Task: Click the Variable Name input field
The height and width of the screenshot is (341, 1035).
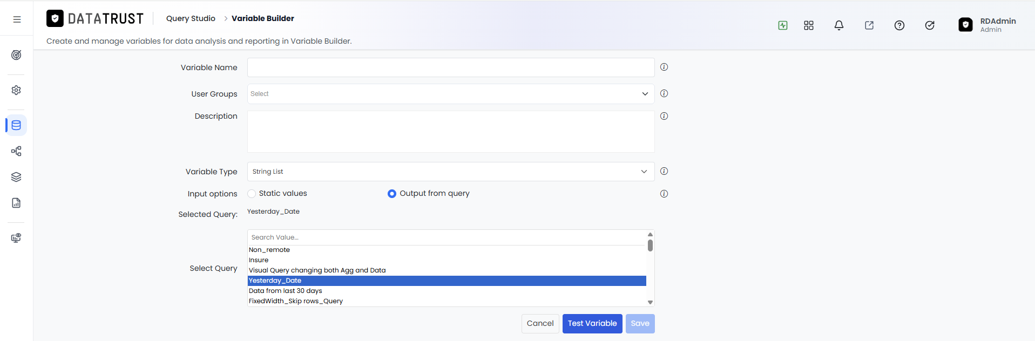Action: click(x=451, y=67)
